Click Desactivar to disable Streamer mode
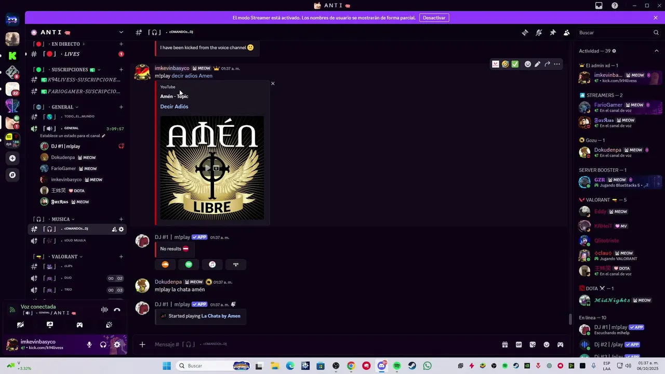Viewport: 665px width, 374px height. point(434,18)
